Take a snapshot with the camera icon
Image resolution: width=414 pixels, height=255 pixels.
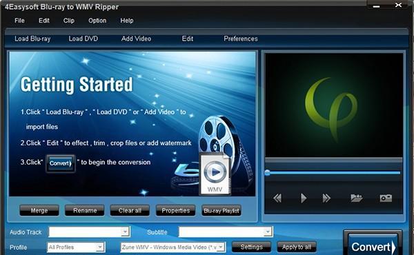(386, 198)
